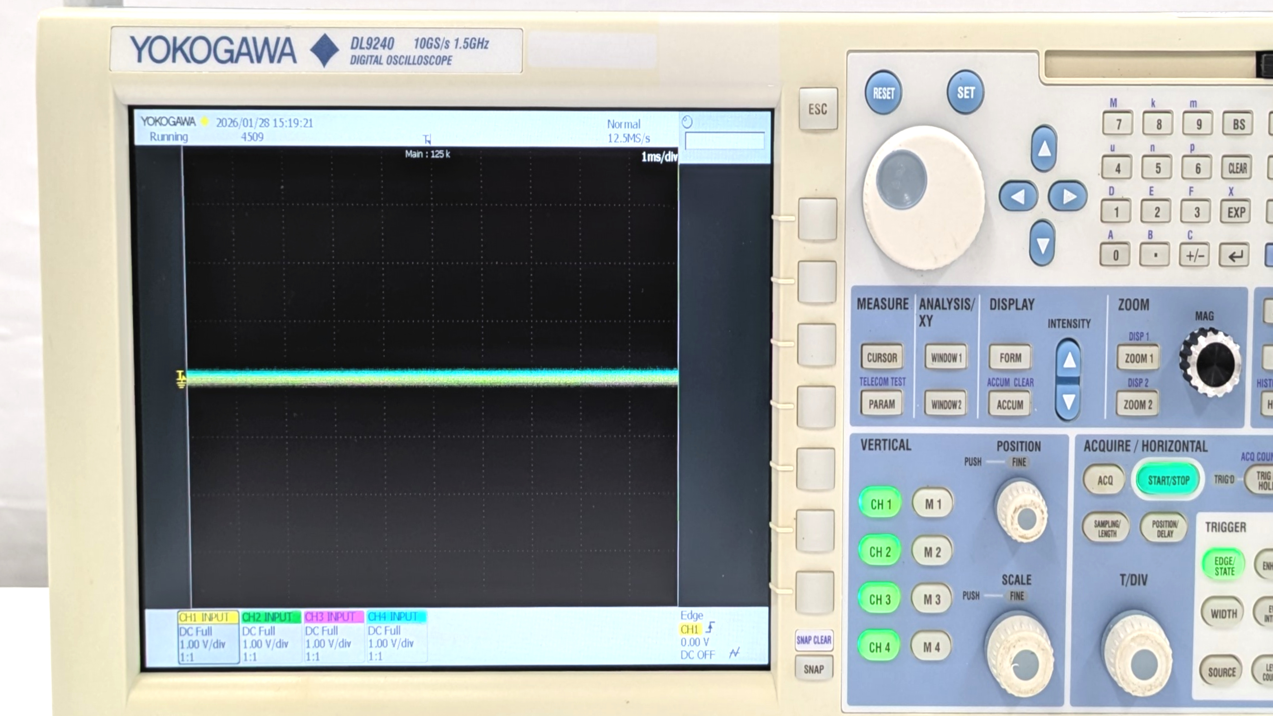Open the CURSOR measurement menu
The image size is (1273, 716).
pyautogui.click(x=882, y=357)
